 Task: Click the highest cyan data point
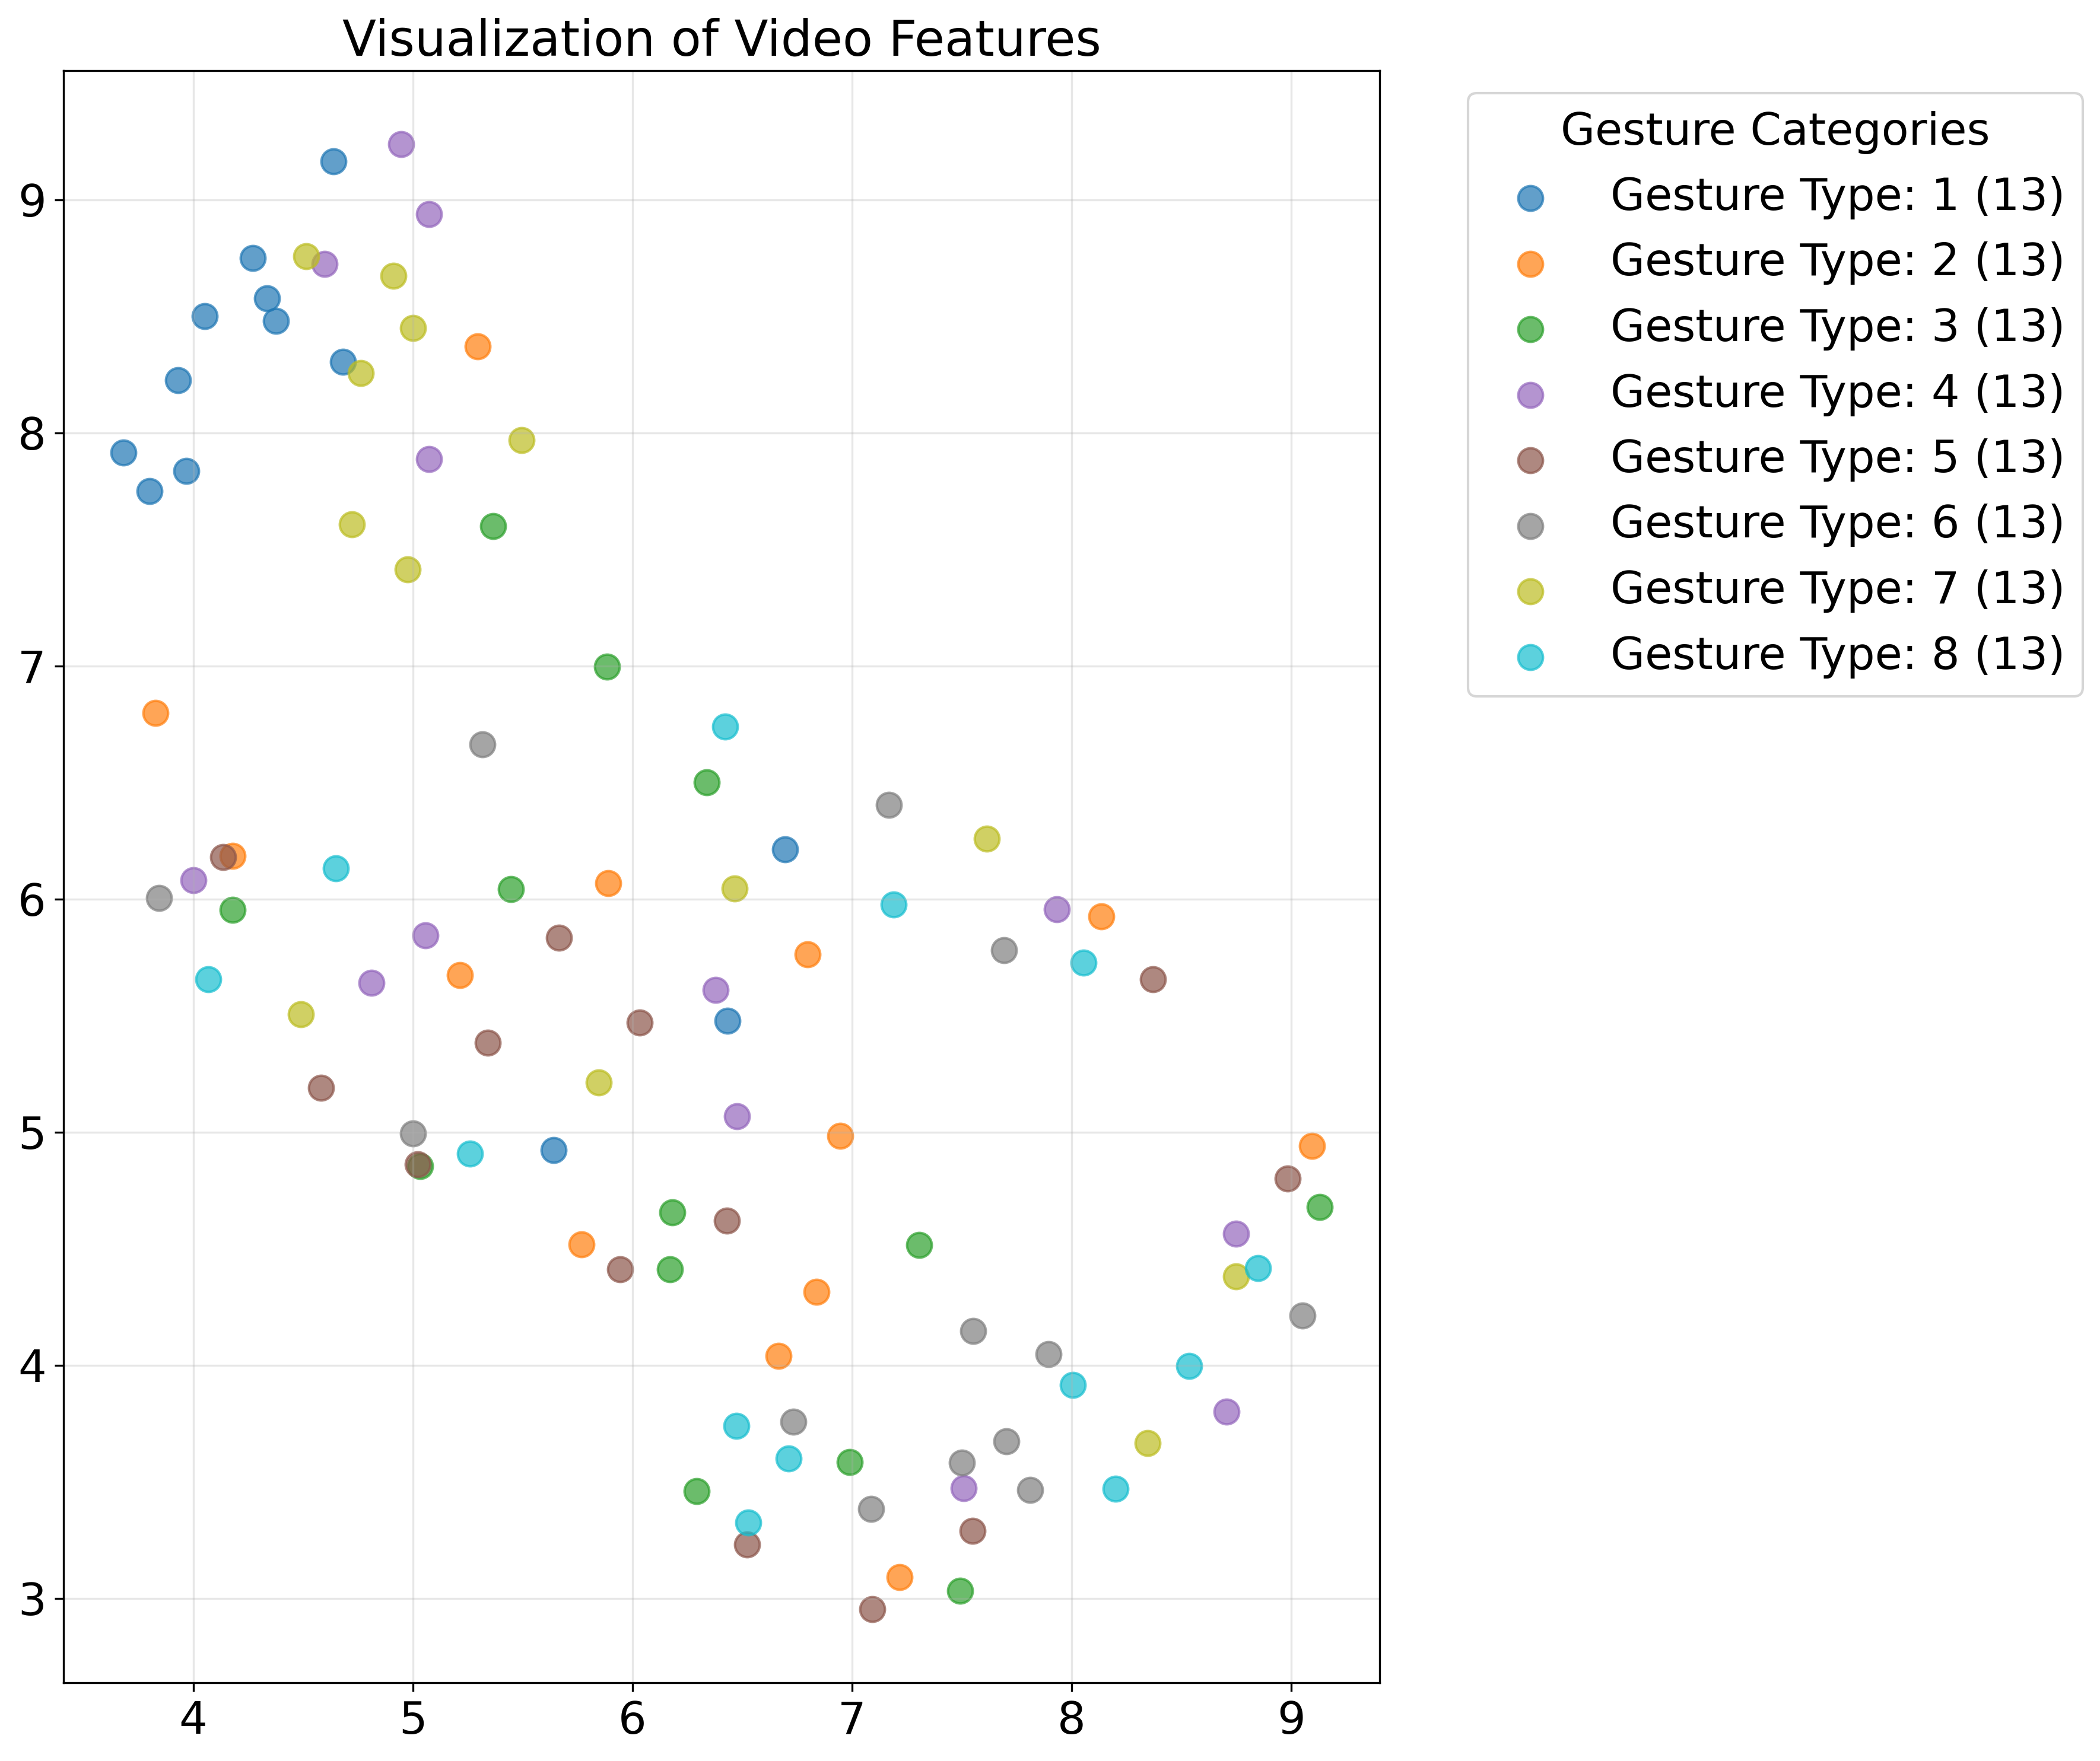(725, 727)
